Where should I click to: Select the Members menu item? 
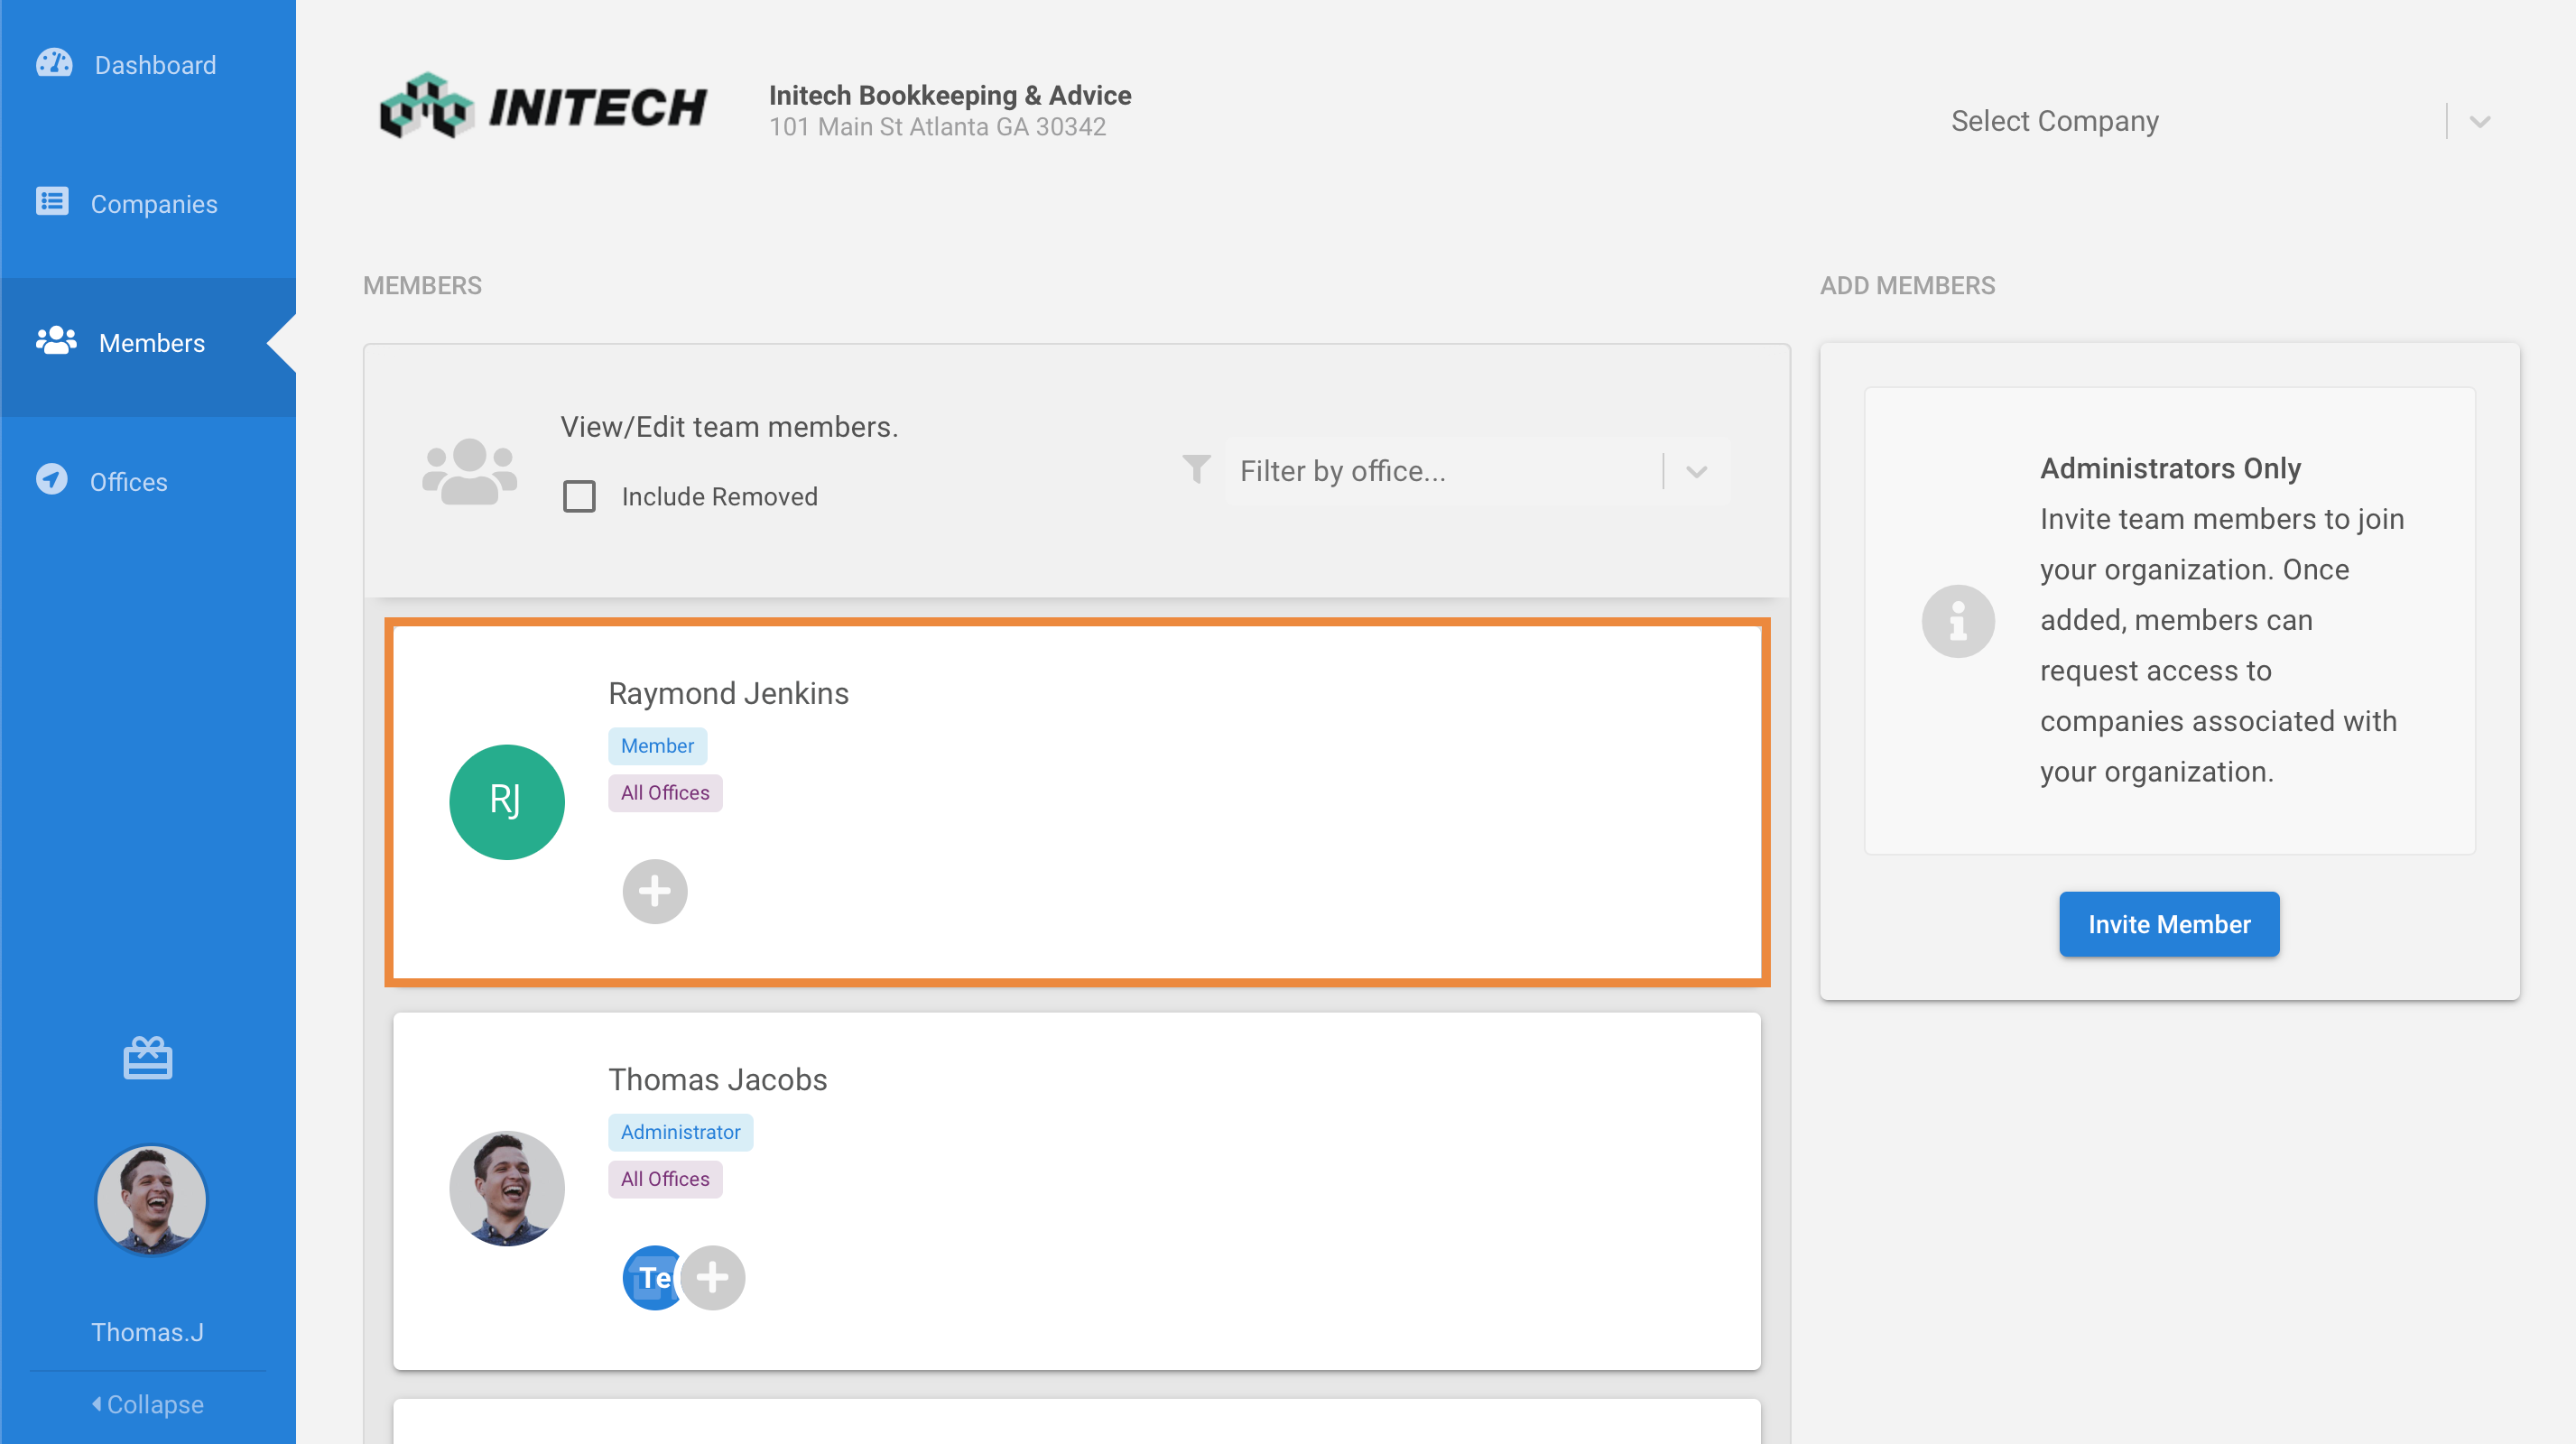click(148, 343)
